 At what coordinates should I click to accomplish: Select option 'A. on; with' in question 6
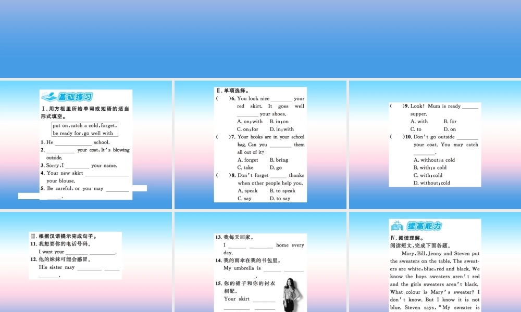(x=250, y=121)
